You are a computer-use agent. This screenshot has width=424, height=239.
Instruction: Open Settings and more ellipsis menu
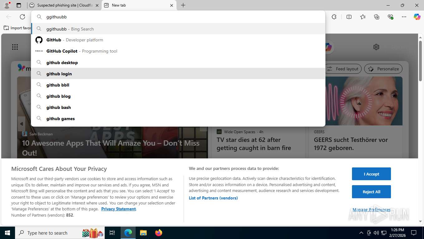(404, 17)
